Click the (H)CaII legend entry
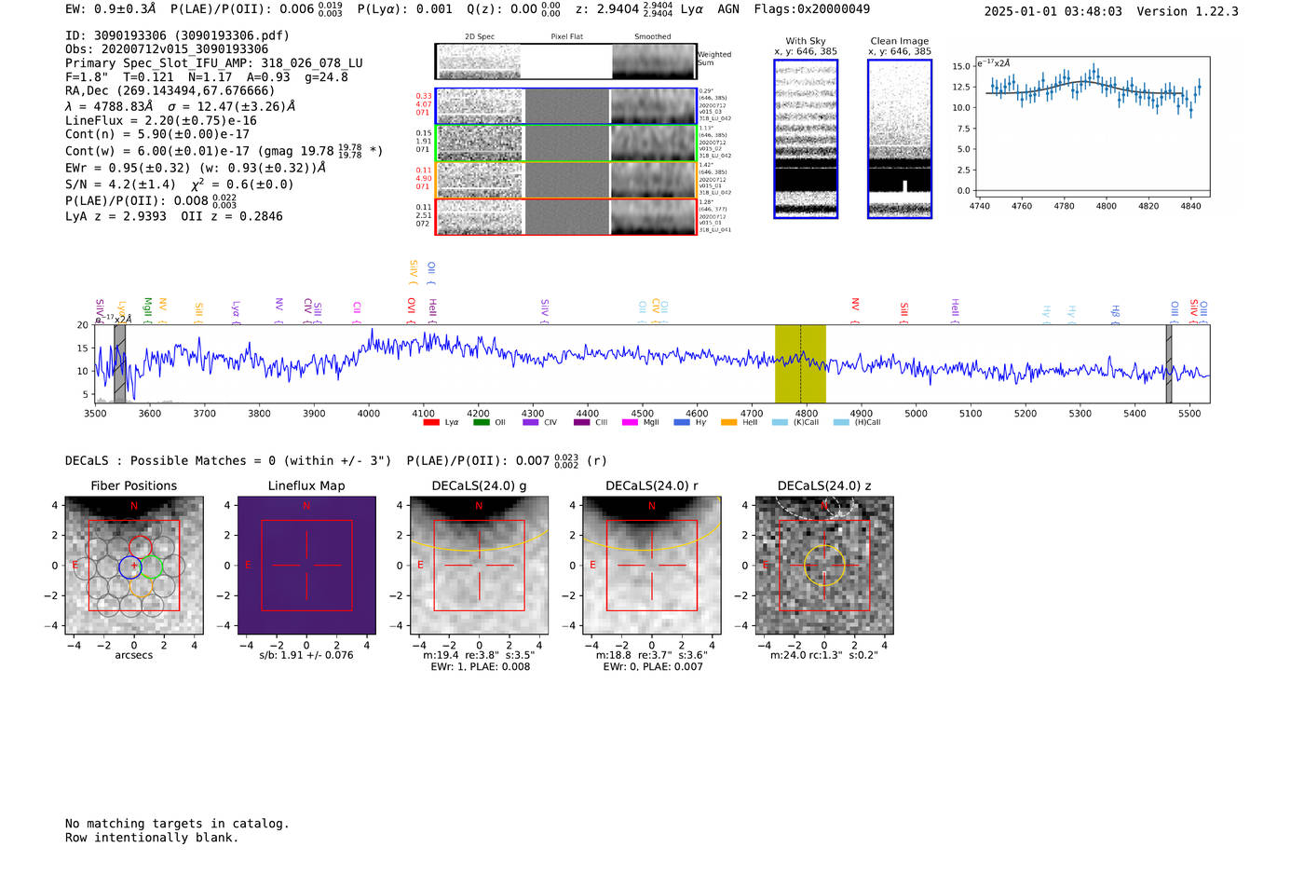The image size is (1304, 888). (x=857, y=422)
